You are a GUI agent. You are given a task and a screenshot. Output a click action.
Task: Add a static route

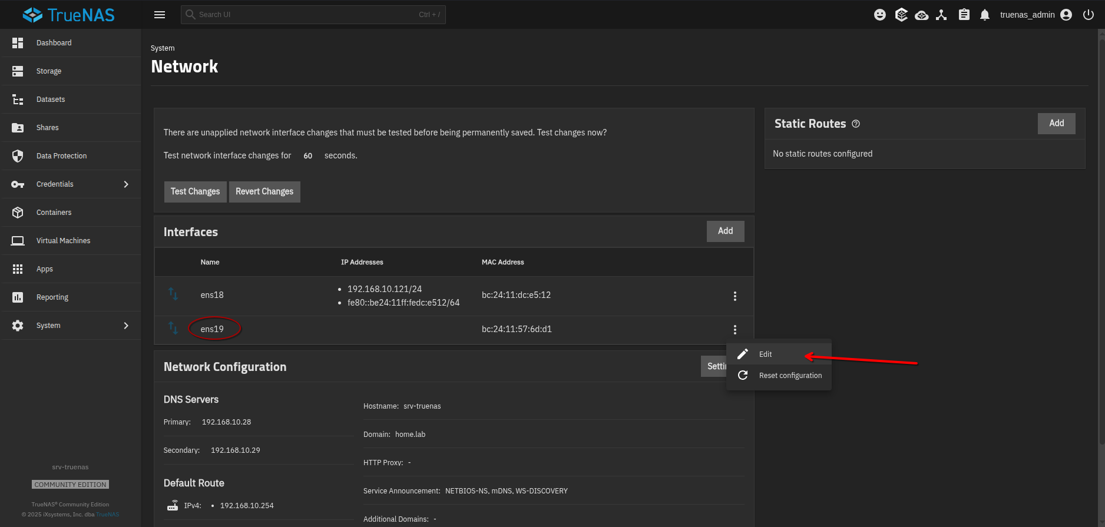pos(1056,123)
